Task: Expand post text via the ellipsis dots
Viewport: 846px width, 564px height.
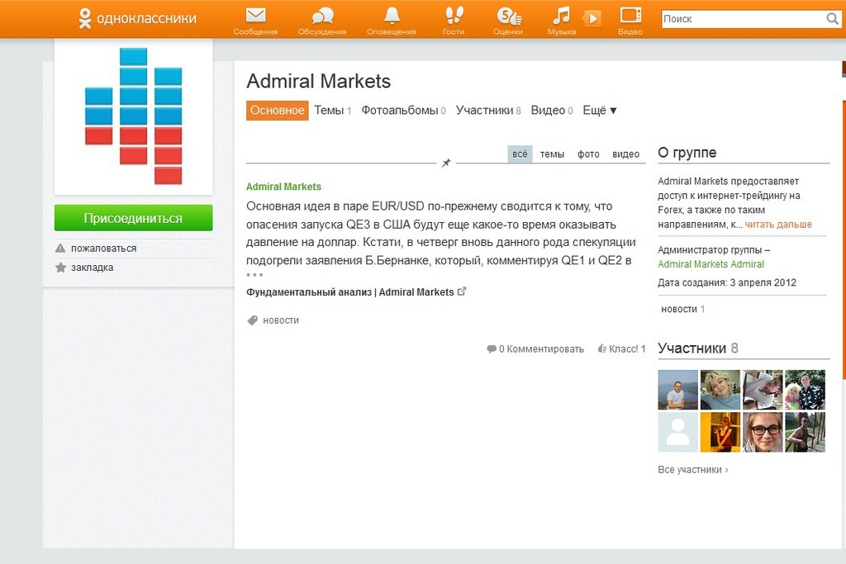Action: pyautogui.click(x=254, y=275)
